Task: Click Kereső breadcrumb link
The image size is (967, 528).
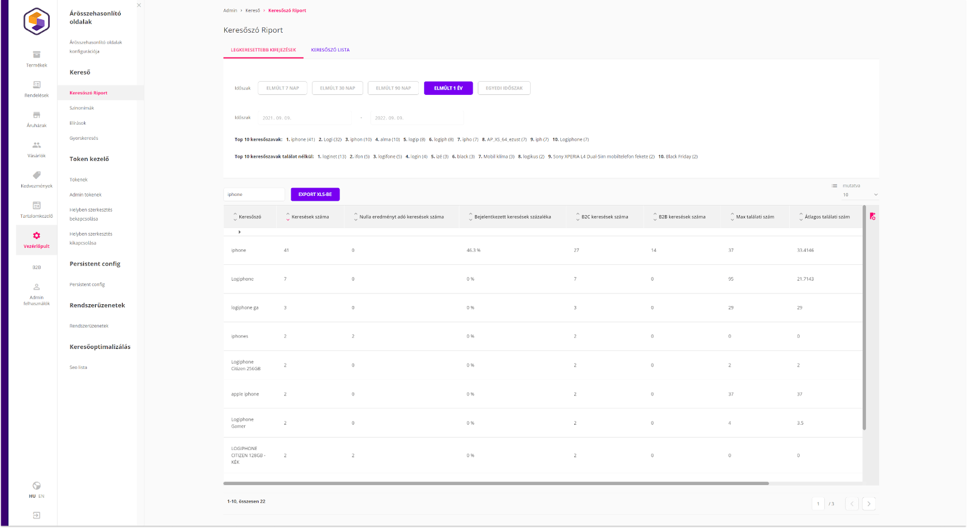Action: [253, 10]
